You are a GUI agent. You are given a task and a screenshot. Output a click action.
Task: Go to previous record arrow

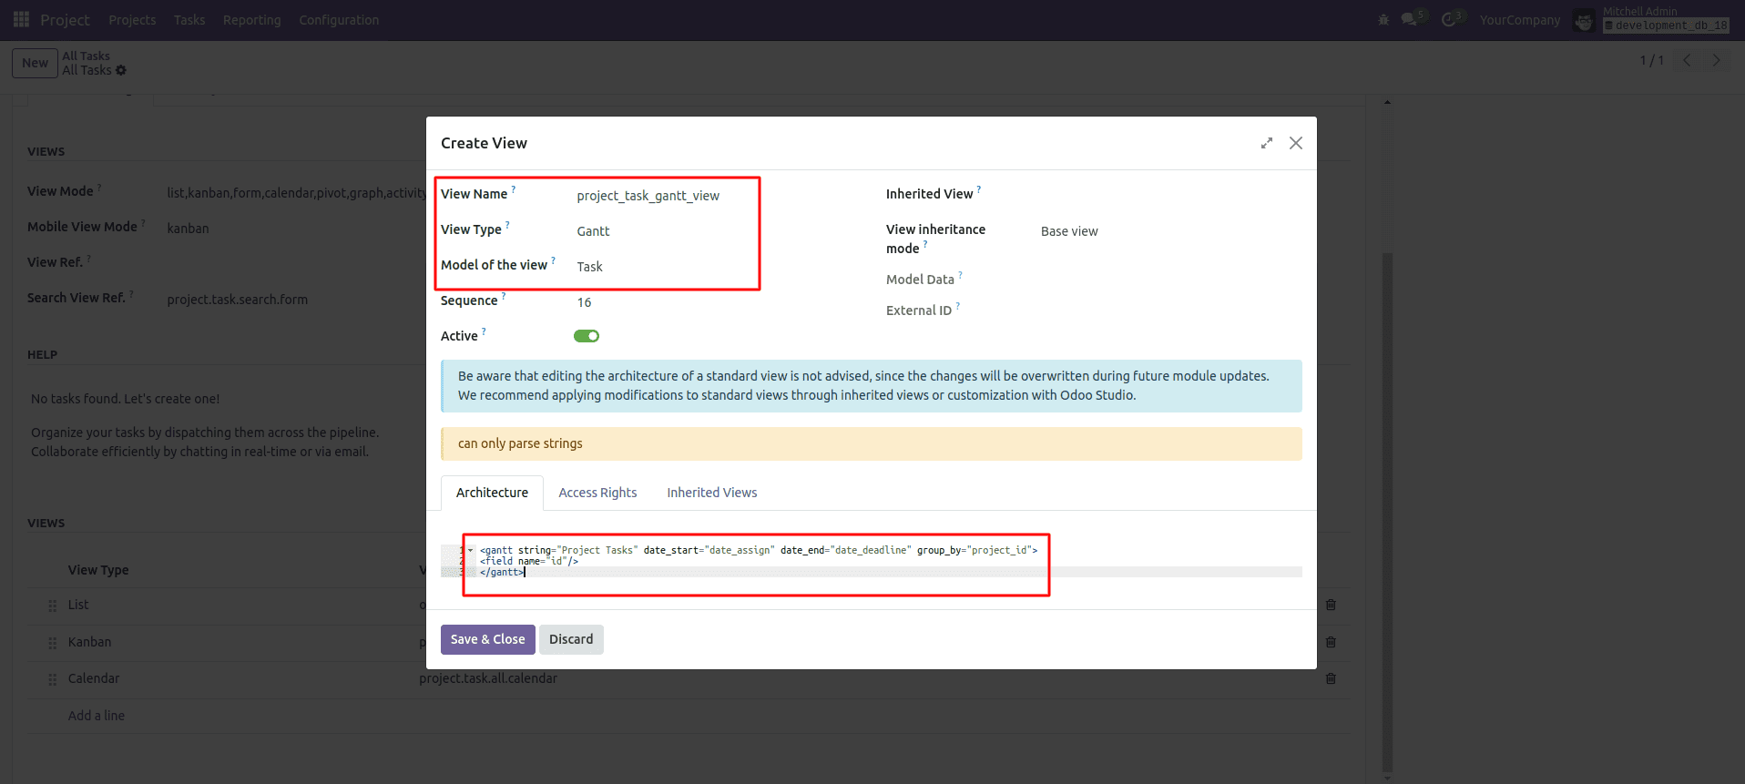(x=1687, y=60)
